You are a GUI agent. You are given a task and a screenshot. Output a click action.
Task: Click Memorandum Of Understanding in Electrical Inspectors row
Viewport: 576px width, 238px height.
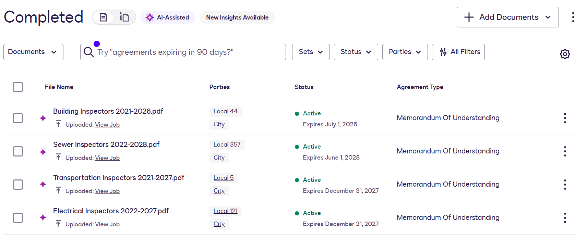(448, 217)
